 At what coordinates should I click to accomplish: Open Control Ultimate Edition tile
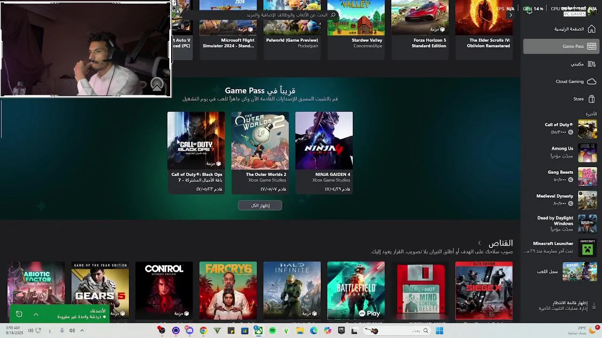click(164, 291)
